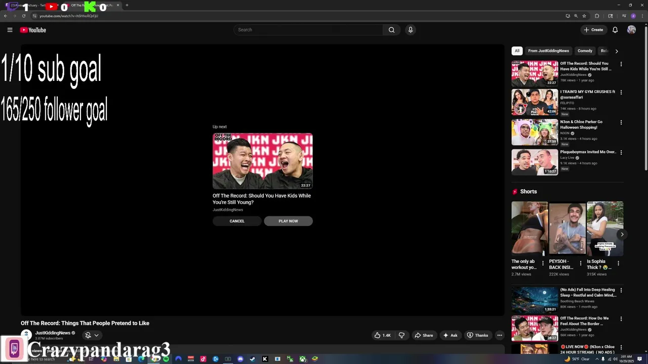Screen dimensions: 648x364
Task: Bookmark this page with star icon
Action: [x=584, y=16]
